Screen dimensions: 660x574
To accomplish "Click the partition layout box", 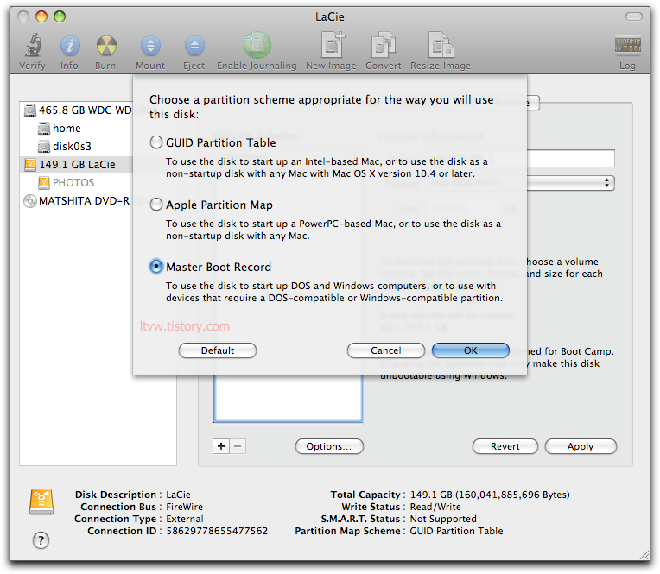I will tap(288, 398).
